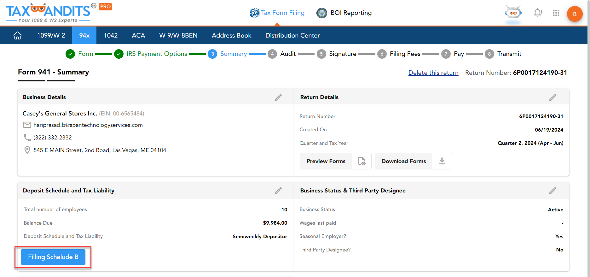Edit Business Status & Third Party Designee
590x277 pixels.
(x=552, y=191)
